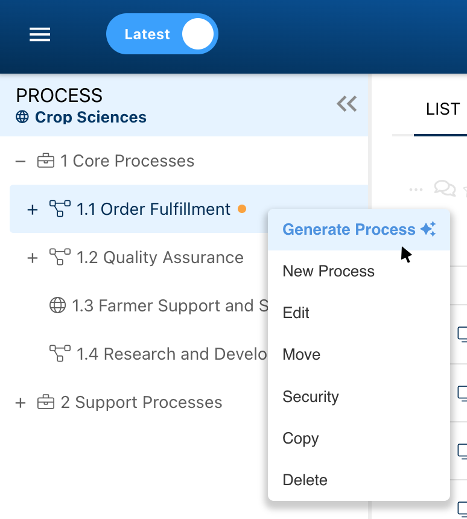Select New Process in context menu
This screenshot has height=519, width=467.
pos(328,272)
